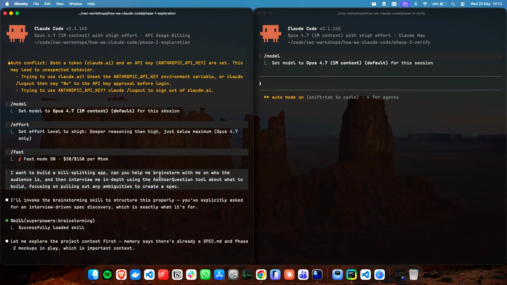Click the purple-highlighted screen mirroring icon
Image resolution: width=507 pixels, height=285 pixels.
tap(405, 4)
